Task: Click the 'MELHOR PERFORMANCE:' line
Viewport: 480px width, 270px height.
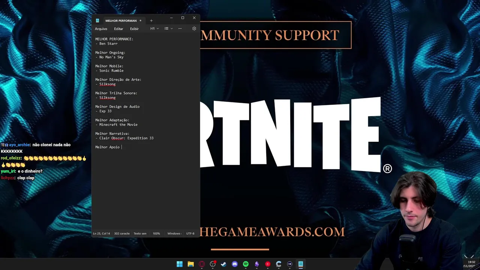Action: pyautogui.click(x=114, y=39)
